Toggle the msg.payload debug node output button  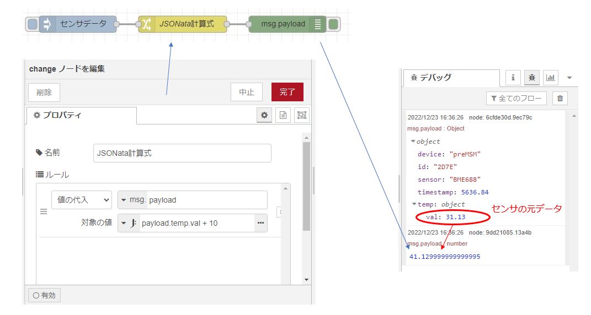pyautogui.click(x=333, y=24)
